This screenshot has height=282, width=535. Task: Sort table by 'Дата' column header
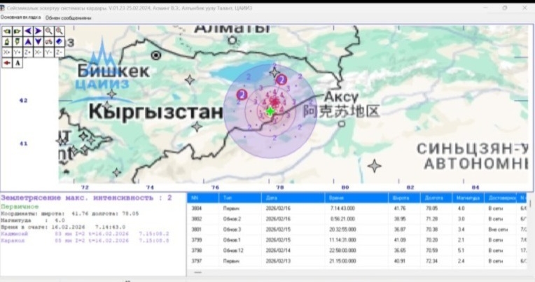pyautogui.click(x=272, y=198)
